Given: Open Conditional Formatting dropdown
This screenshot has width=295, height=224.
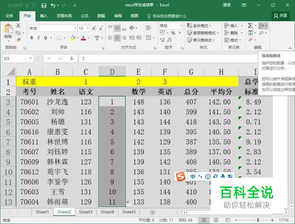Looking at the screenshot, I should tap(199, 26).
